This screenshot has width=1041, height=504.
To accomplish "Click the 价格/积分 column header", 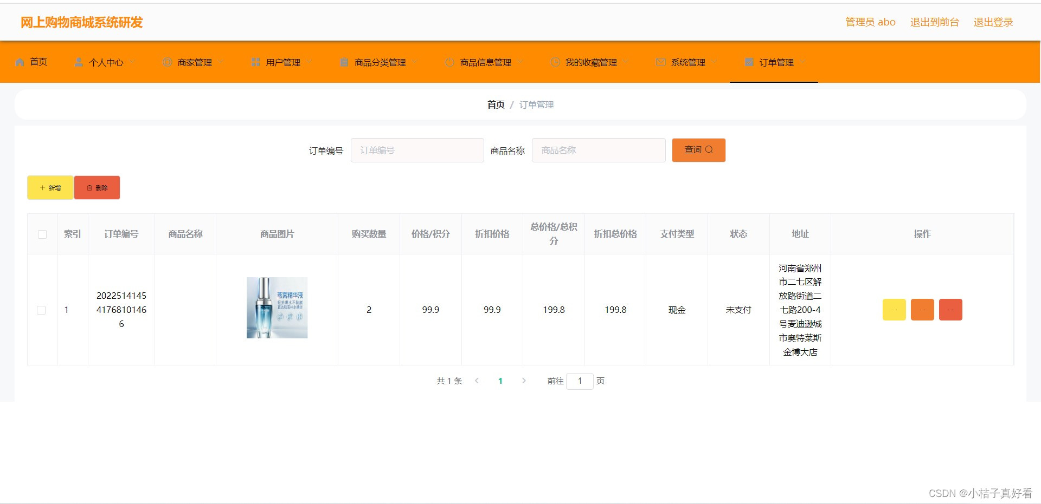I will click(430, 234).
